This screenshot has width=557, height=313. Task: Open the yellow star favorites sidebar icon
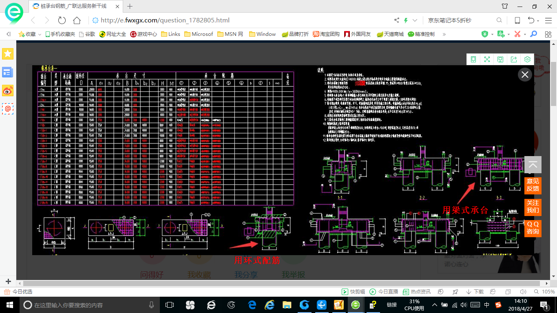(8, 53)
